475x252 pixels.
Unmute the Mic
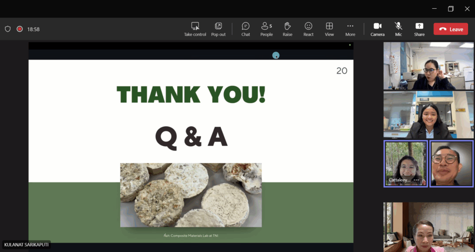coord(398,26)
